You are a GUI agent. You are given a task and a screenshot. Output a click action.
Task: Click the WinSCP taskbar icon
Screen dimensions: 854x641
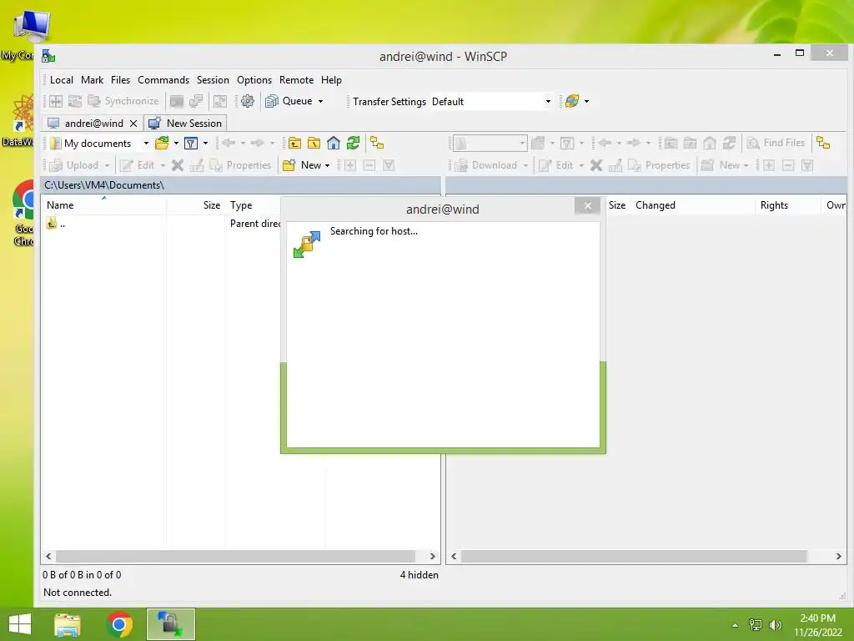tap(170, 624)
